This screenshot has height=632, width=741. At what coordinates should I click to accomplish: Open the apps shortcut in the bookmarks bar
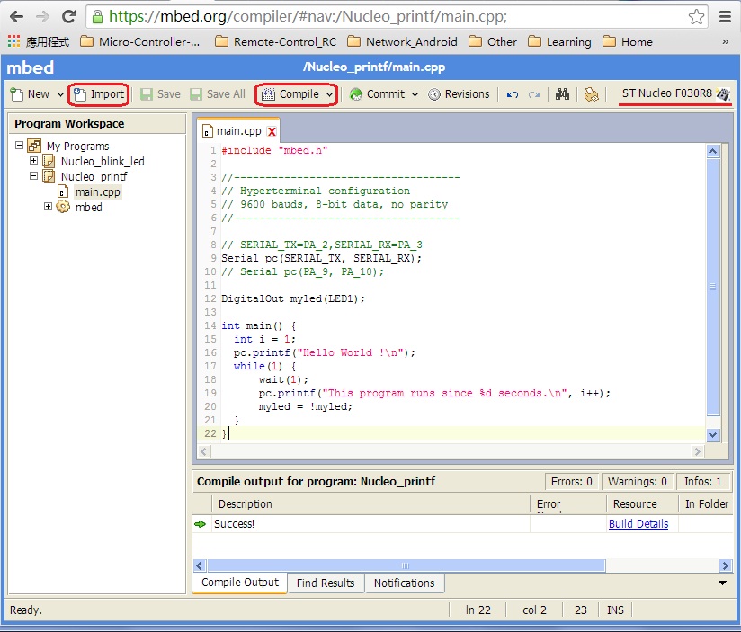click(x=38, y=42)
